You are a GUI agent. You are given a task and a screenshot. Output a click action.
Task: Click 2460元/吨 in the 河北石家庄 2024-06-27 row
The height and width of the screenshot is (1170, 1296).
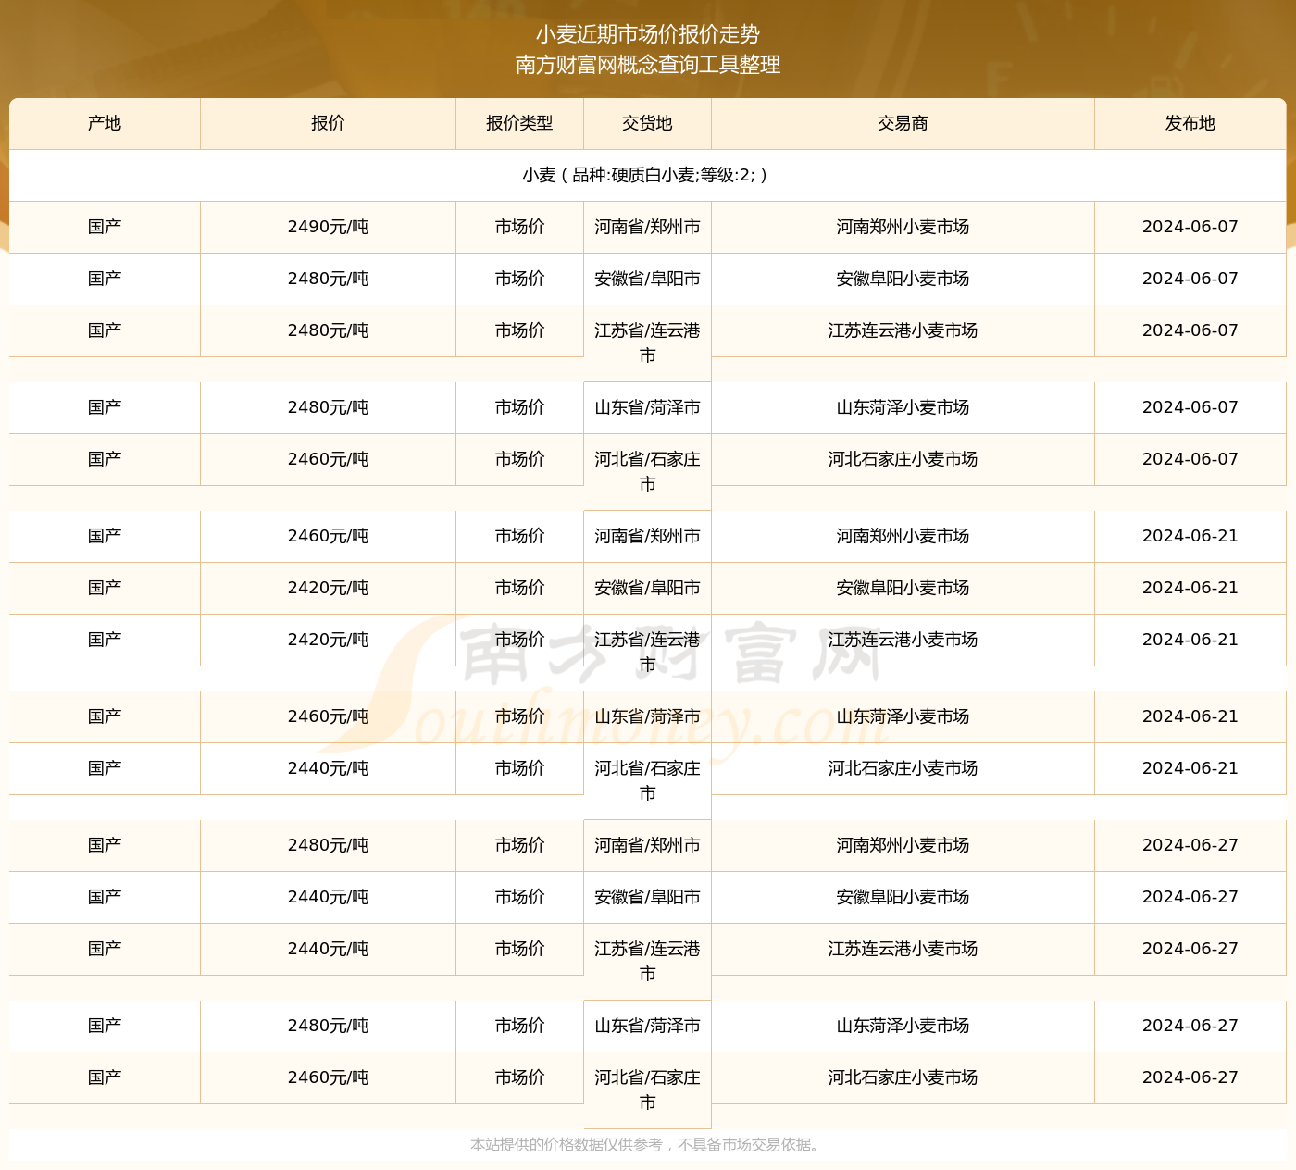tap(328, 1077)
